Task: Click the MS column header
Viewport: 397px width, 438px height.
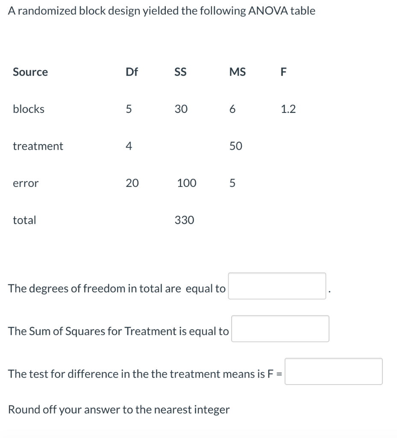Action: pyautogui.click(x=238, y=72)
